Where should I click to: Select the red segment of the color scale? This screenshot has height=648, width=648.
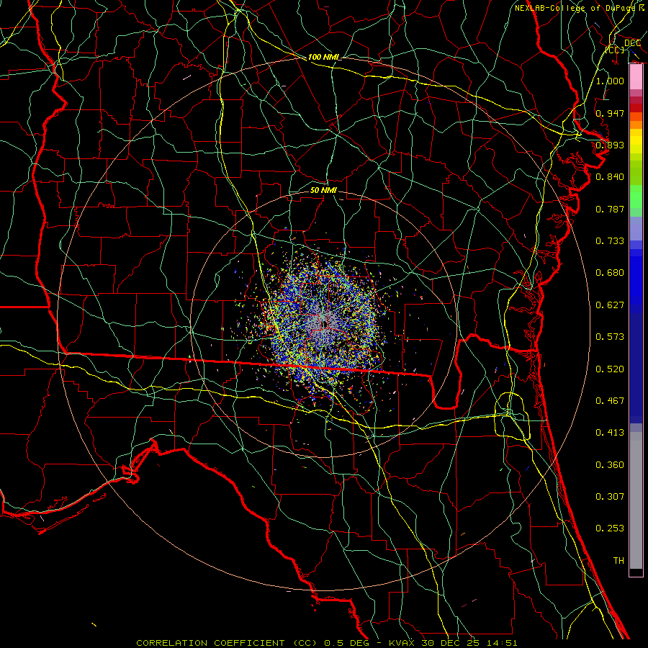636,108
